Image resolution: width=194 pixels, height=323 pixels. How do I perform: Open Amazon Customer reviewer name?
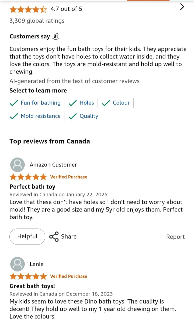point(53,165)
